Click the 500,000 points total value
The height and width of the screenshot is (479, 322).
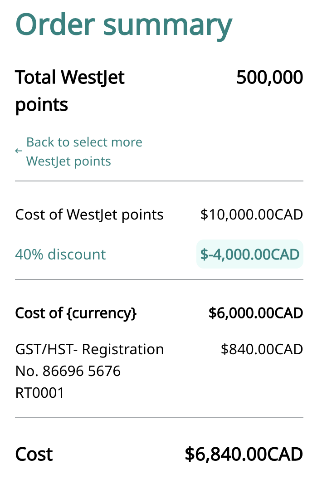(269, 78)
